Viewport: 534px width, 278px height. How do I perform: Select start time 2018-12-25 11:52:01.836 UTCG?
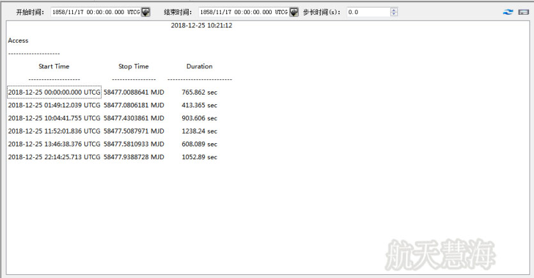[x=54, y=131]
